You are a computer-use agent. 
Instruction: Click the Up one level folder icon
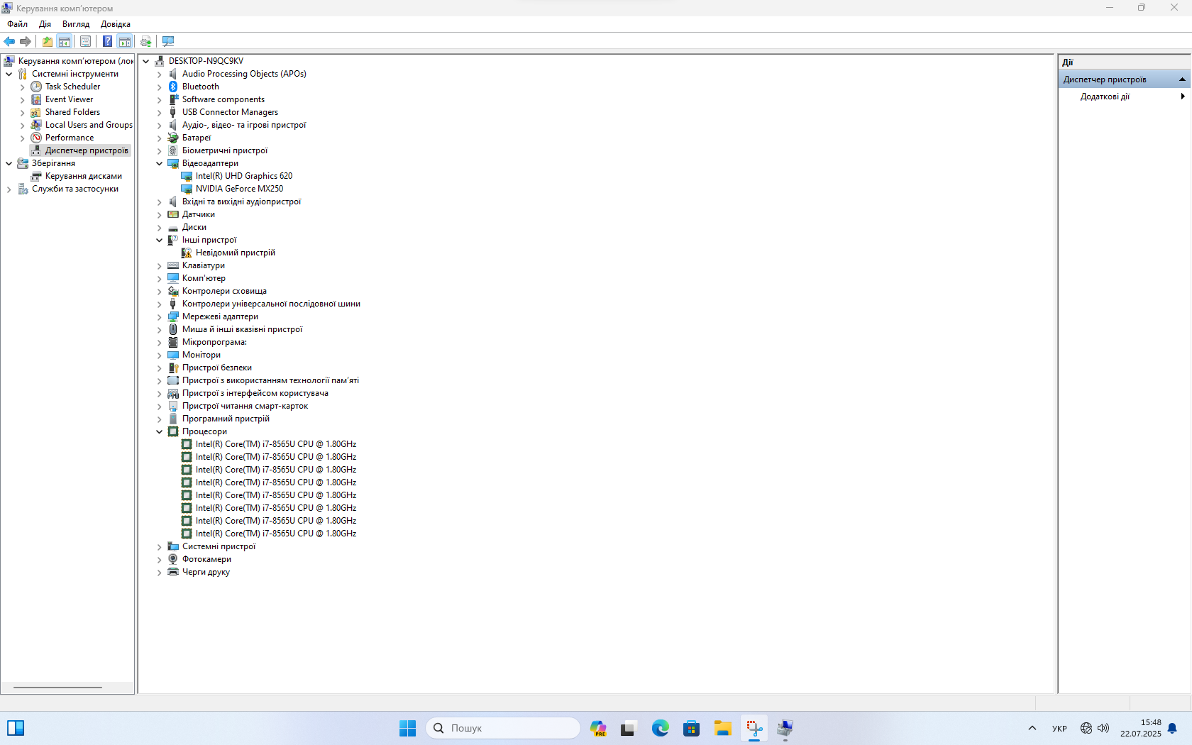tap(47, 41)
